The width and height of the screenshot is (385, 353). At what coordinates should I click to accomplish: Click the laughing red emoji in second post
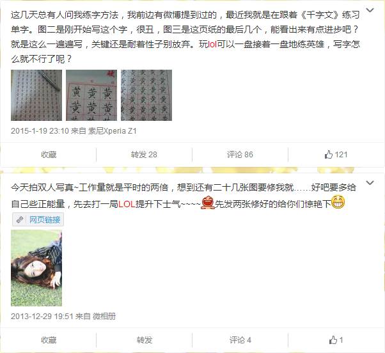pyautogui.click(x=208, y=203)
